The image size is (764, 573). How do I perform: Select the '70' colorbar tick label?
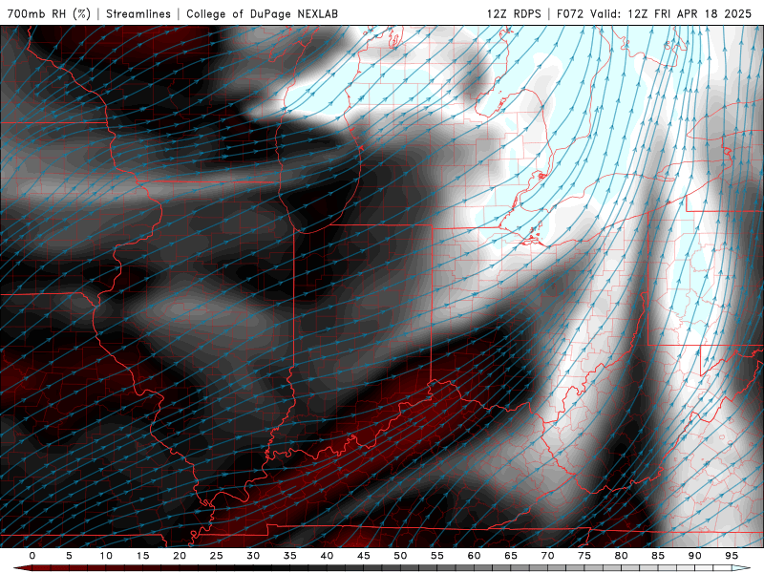[x=547, y=556]
